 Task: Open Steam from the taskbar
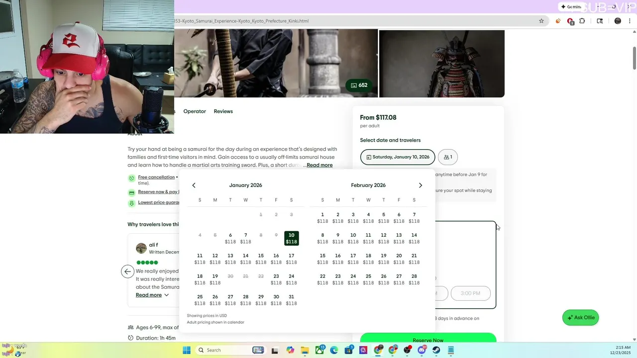coord(436,350)
